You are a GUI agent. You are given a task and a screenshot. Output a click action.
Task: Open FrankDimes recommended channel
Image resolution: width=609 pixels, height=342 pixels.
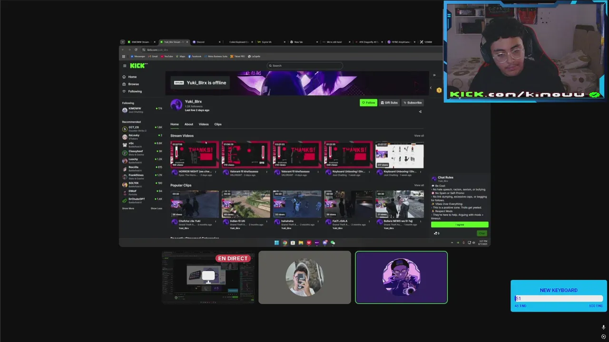tap(142, 176)
